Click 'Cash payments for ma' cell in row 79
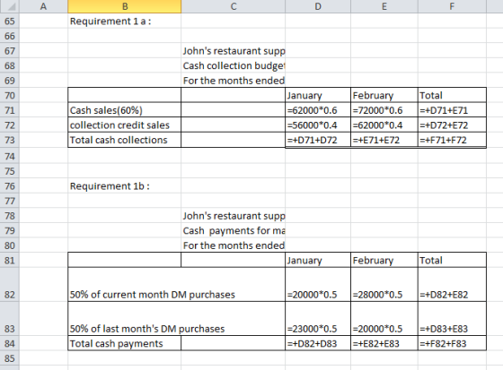 234,230
